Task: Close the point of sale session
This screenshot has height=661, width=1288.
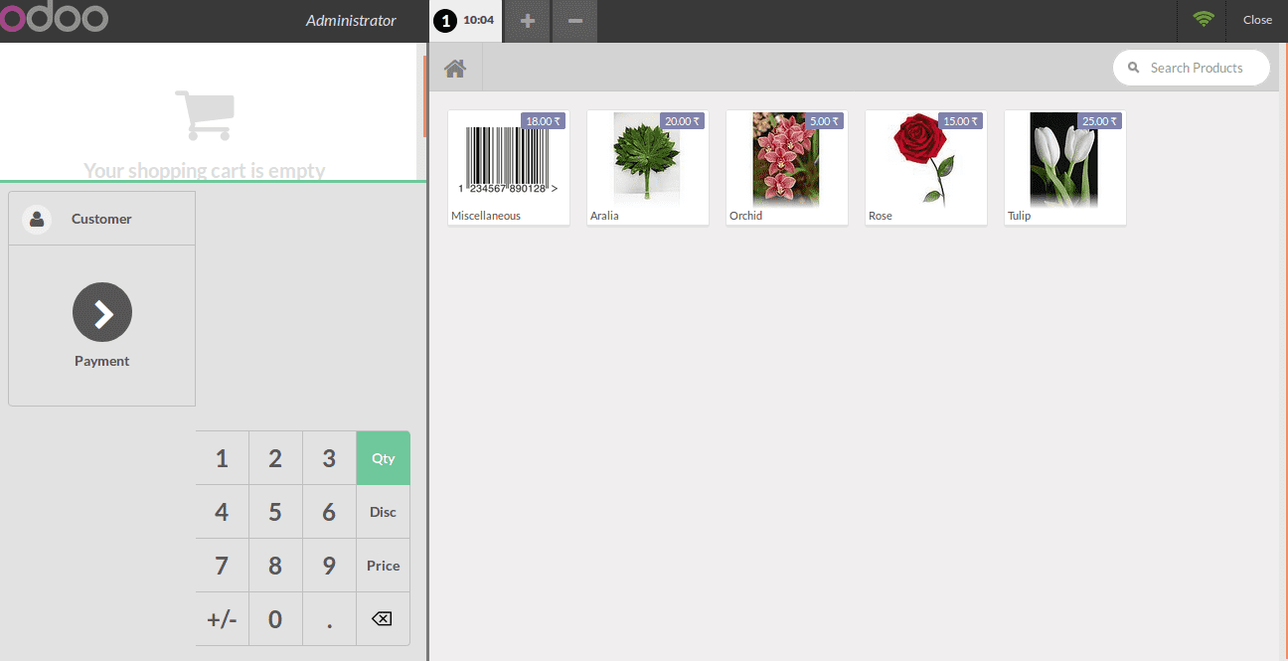Action: (1257, 20)
